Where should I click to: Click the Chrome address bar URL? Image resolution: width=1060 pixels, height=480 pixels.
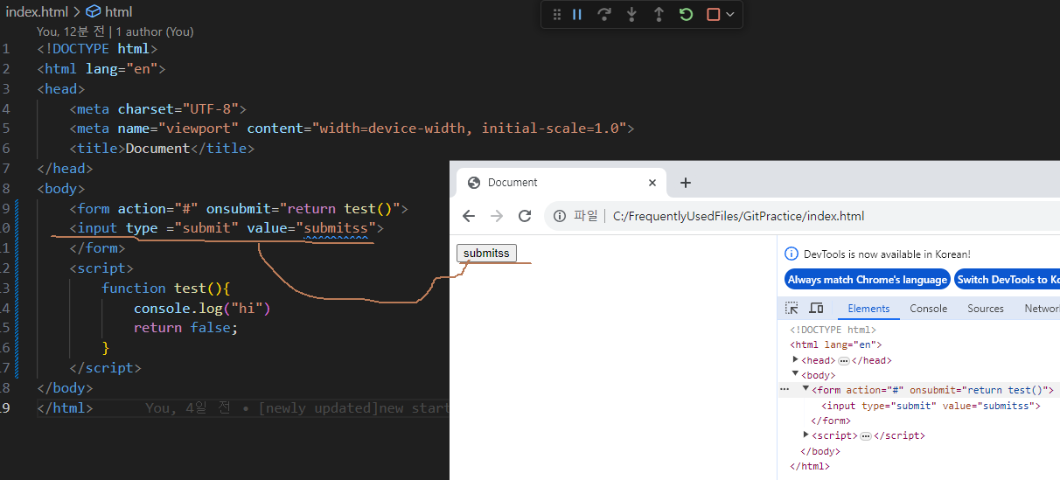tap(738, 216)
